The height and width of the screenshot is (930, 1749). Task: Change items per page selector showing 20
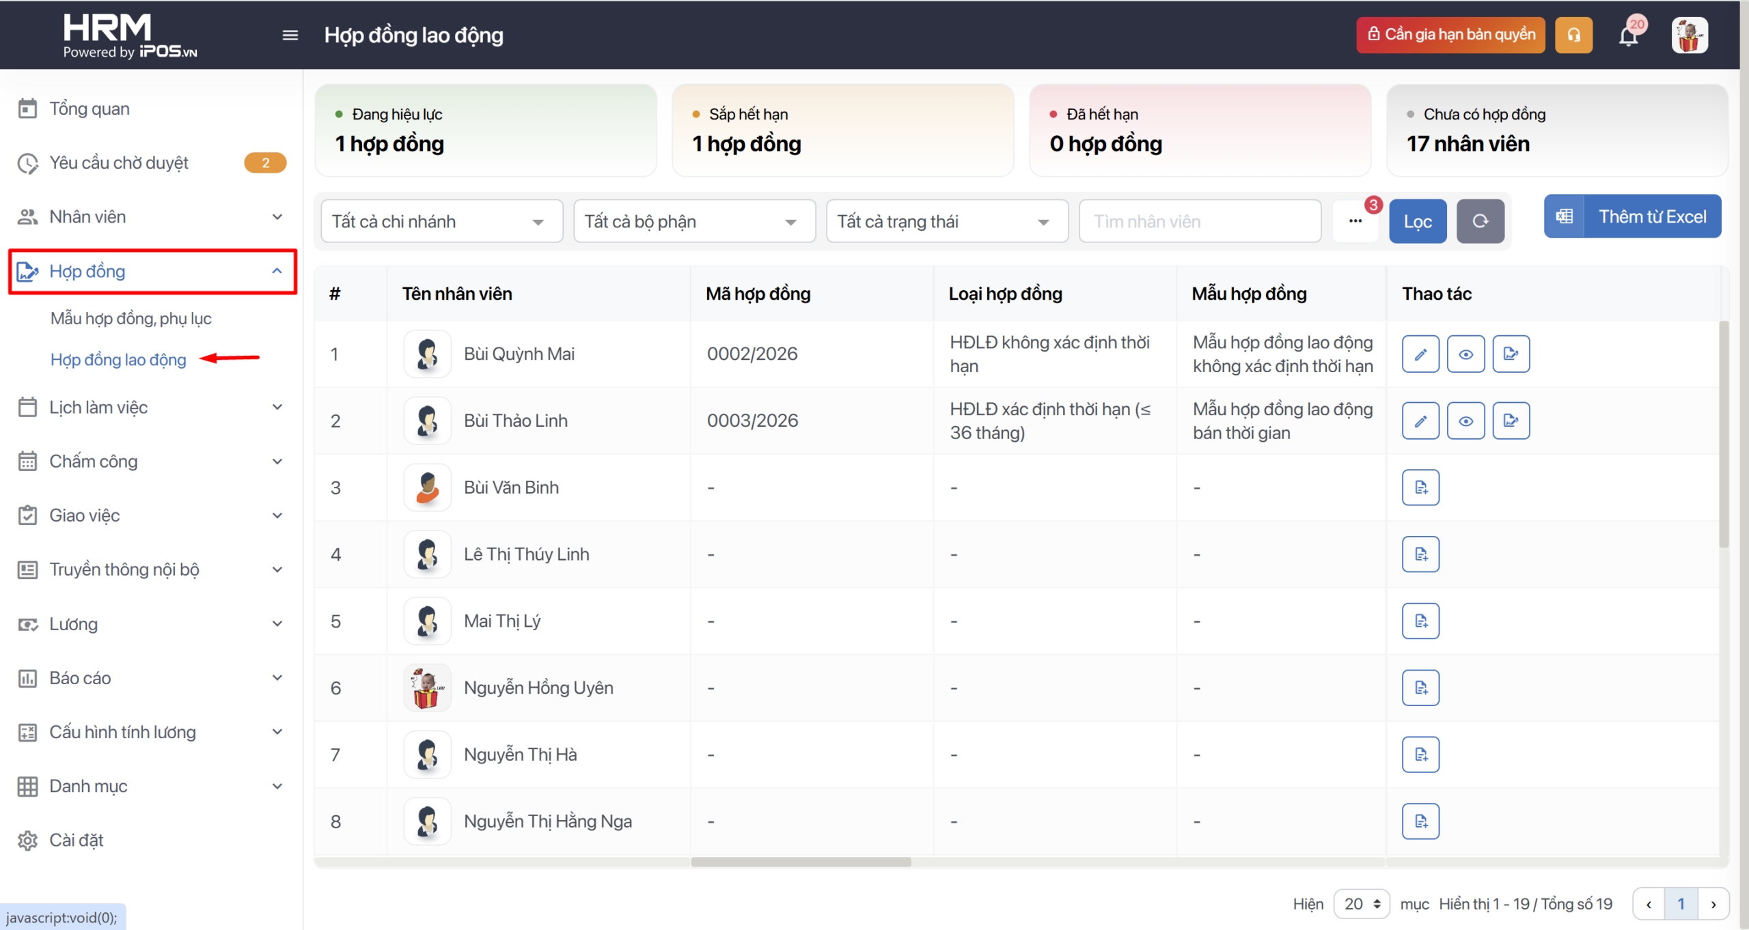[1361, 903]
